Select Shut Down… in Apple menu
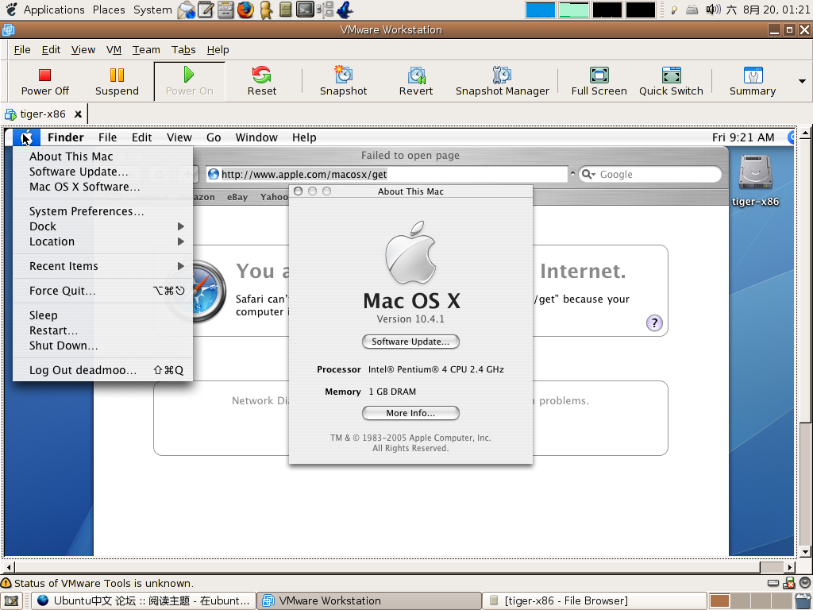813x610 pixels. (102, 346)
